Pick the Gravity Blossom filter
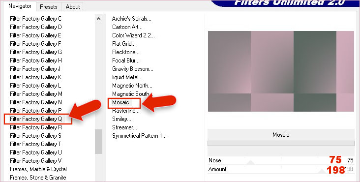This screenshot has width=360, height=182. coord(133,69)
